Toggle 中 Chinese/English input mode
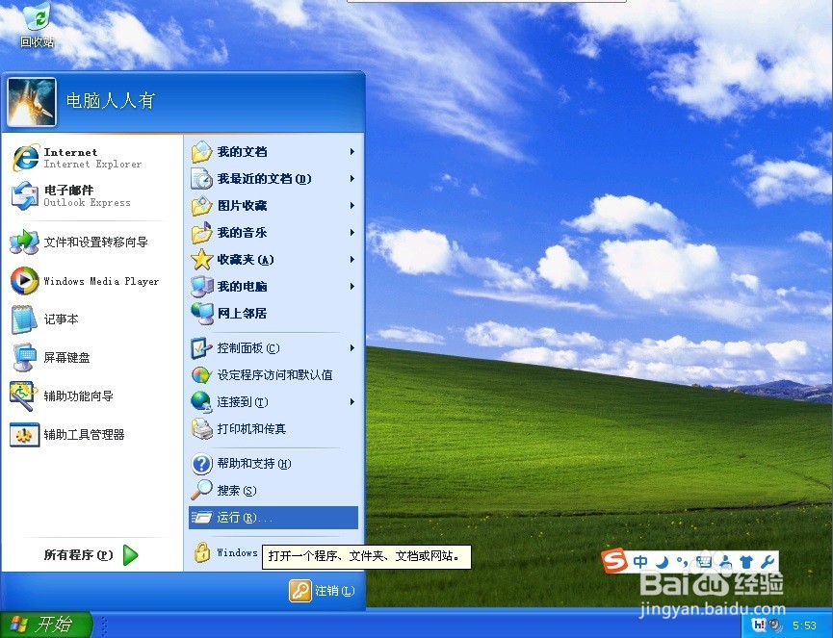The width and height of the screenshot is (833, 638). 640,562
